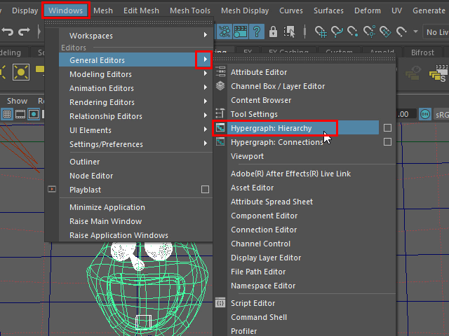Select Hypergraph: Hierarchy from the submenu
The image size is (449, 336).
271,128
